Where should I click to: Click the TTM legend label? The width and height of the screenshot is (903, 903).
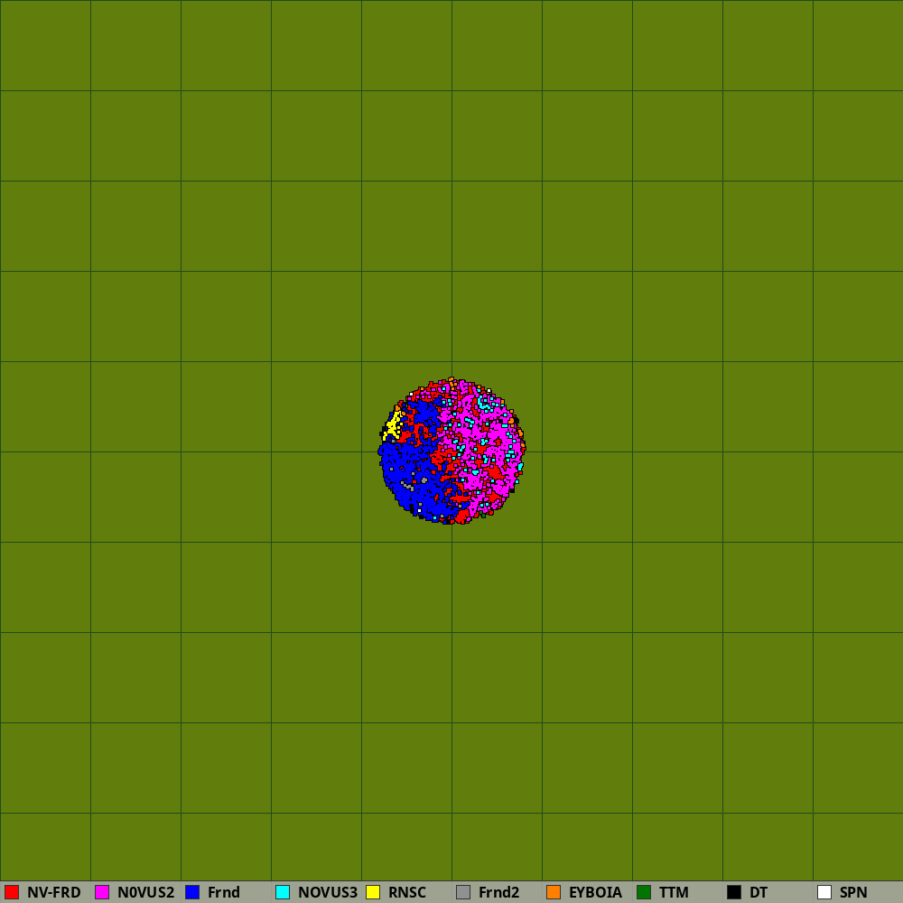[x=674, y=892]
